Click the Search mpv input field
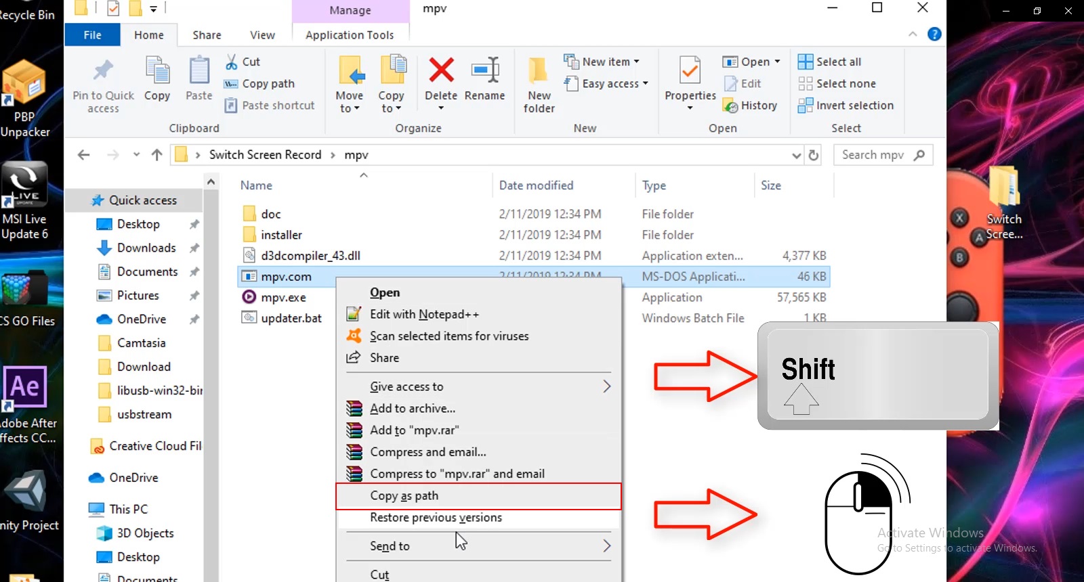This screenshot has width=1084, height=582. 883,155
